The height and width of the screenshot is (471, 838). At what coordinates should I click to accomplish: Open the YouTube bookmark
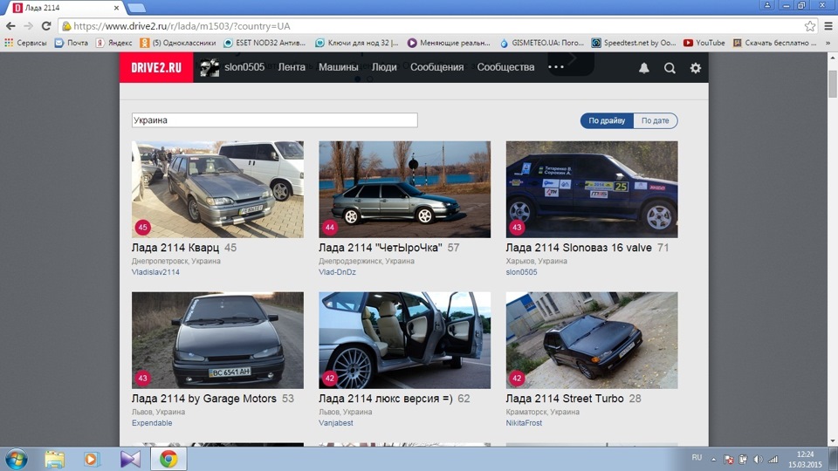click(704, 43)
